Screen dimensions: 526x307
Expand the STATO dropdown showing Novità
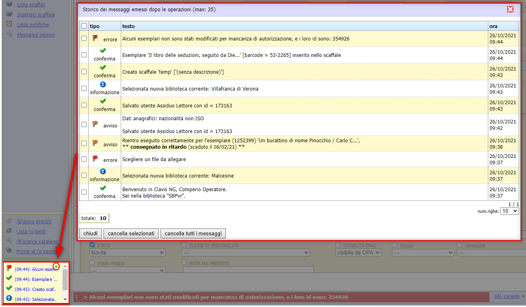(127, 253)
